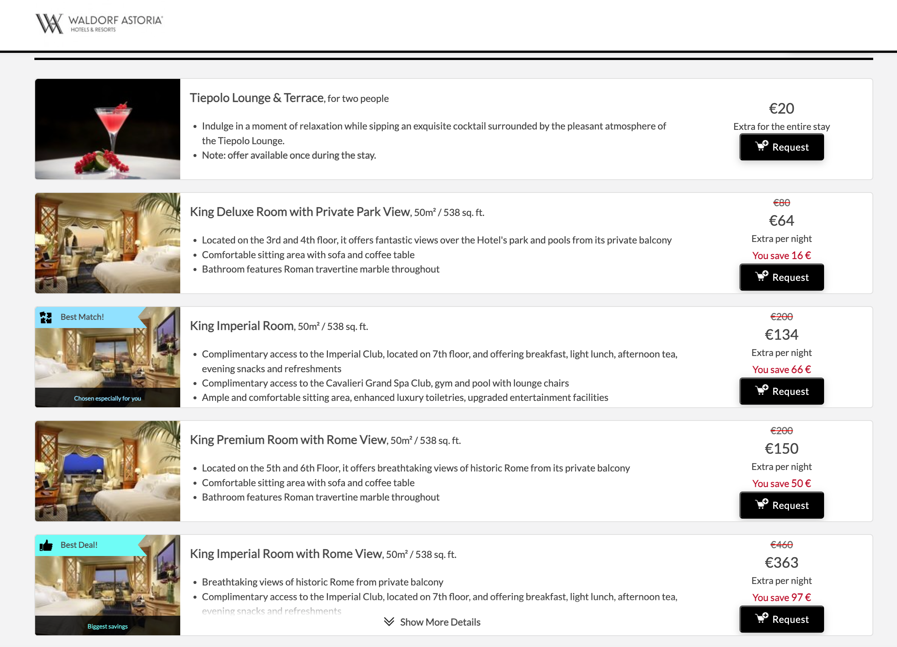Screen dimensions: 897x647
Task: Click cart icon on Tiepolo Lounge Request
Action: [761, 146]
